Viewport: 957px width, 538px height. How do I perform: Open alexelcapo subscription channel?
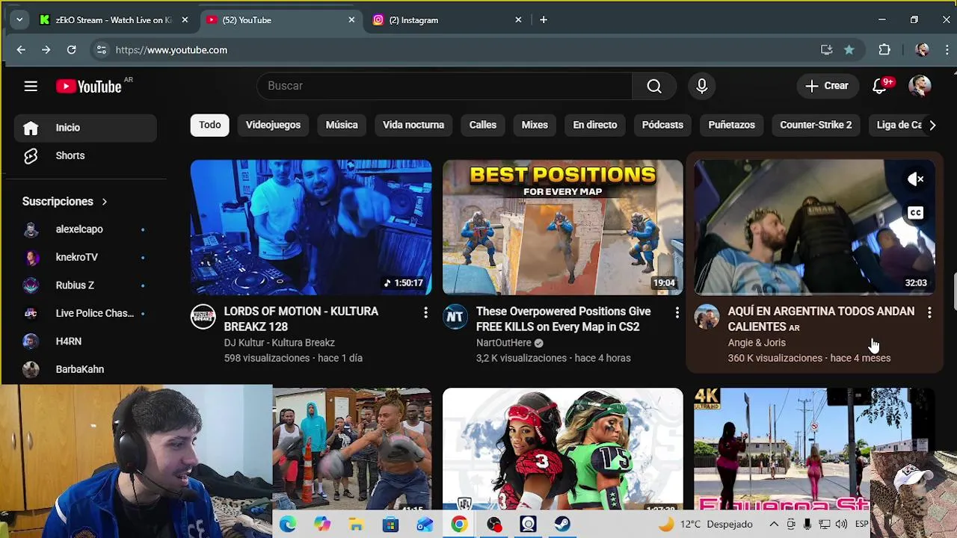pyautogui.click(x=85, y=229)
